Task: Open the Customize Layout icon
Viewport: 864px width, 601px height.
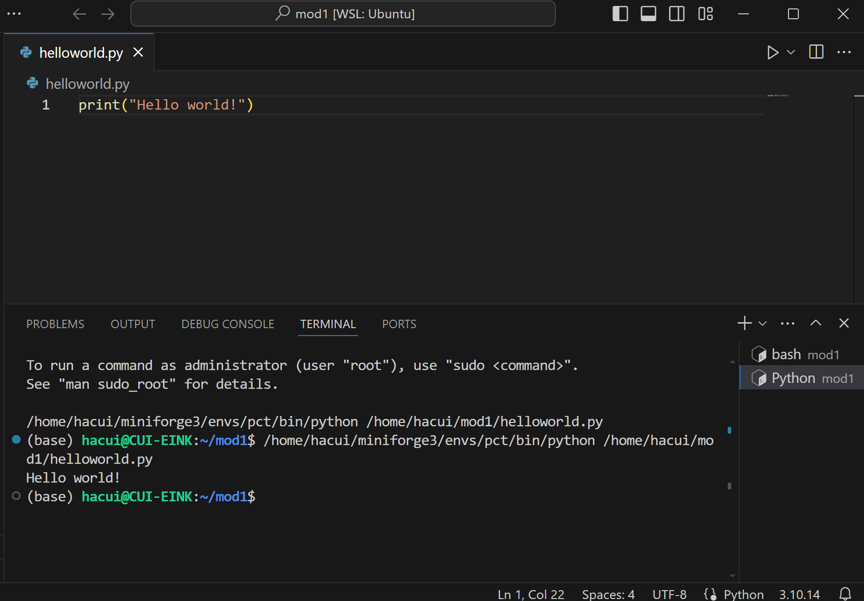Action: pyautogui.click(x=706, y=14)
